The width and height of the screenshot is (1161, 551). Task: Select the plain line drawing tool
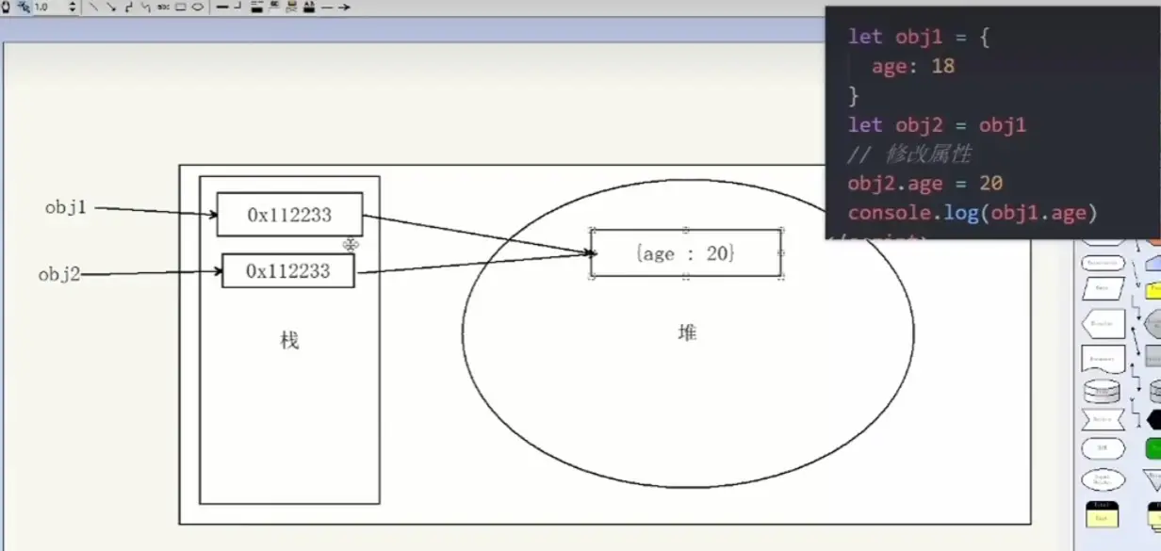pos(95,7)
